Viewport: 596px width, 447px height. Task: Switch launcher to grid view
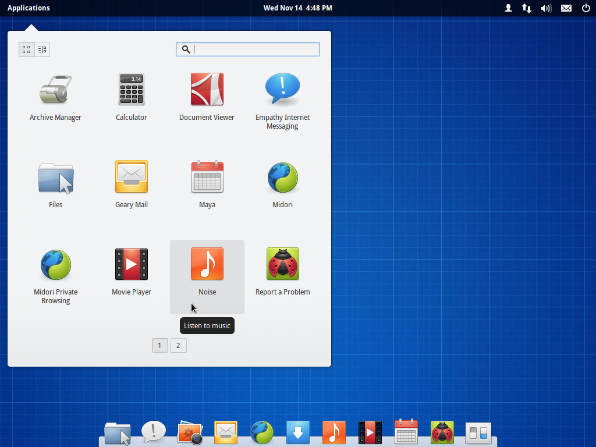[26, 49]
